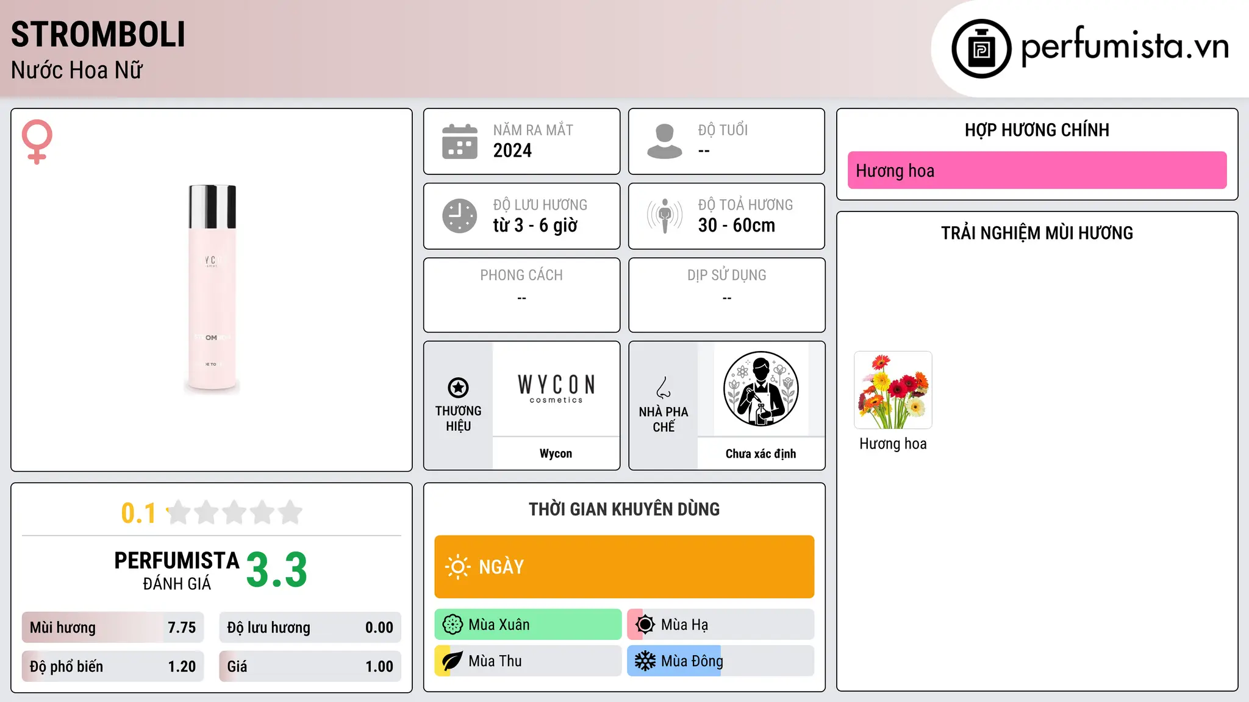Click the Mùa Đông season bar
Viewport: 1249px width, 702px height.
point(720,661)
